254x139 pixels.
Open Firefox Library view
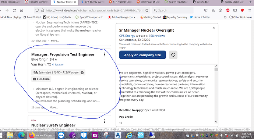coord(213,10)
